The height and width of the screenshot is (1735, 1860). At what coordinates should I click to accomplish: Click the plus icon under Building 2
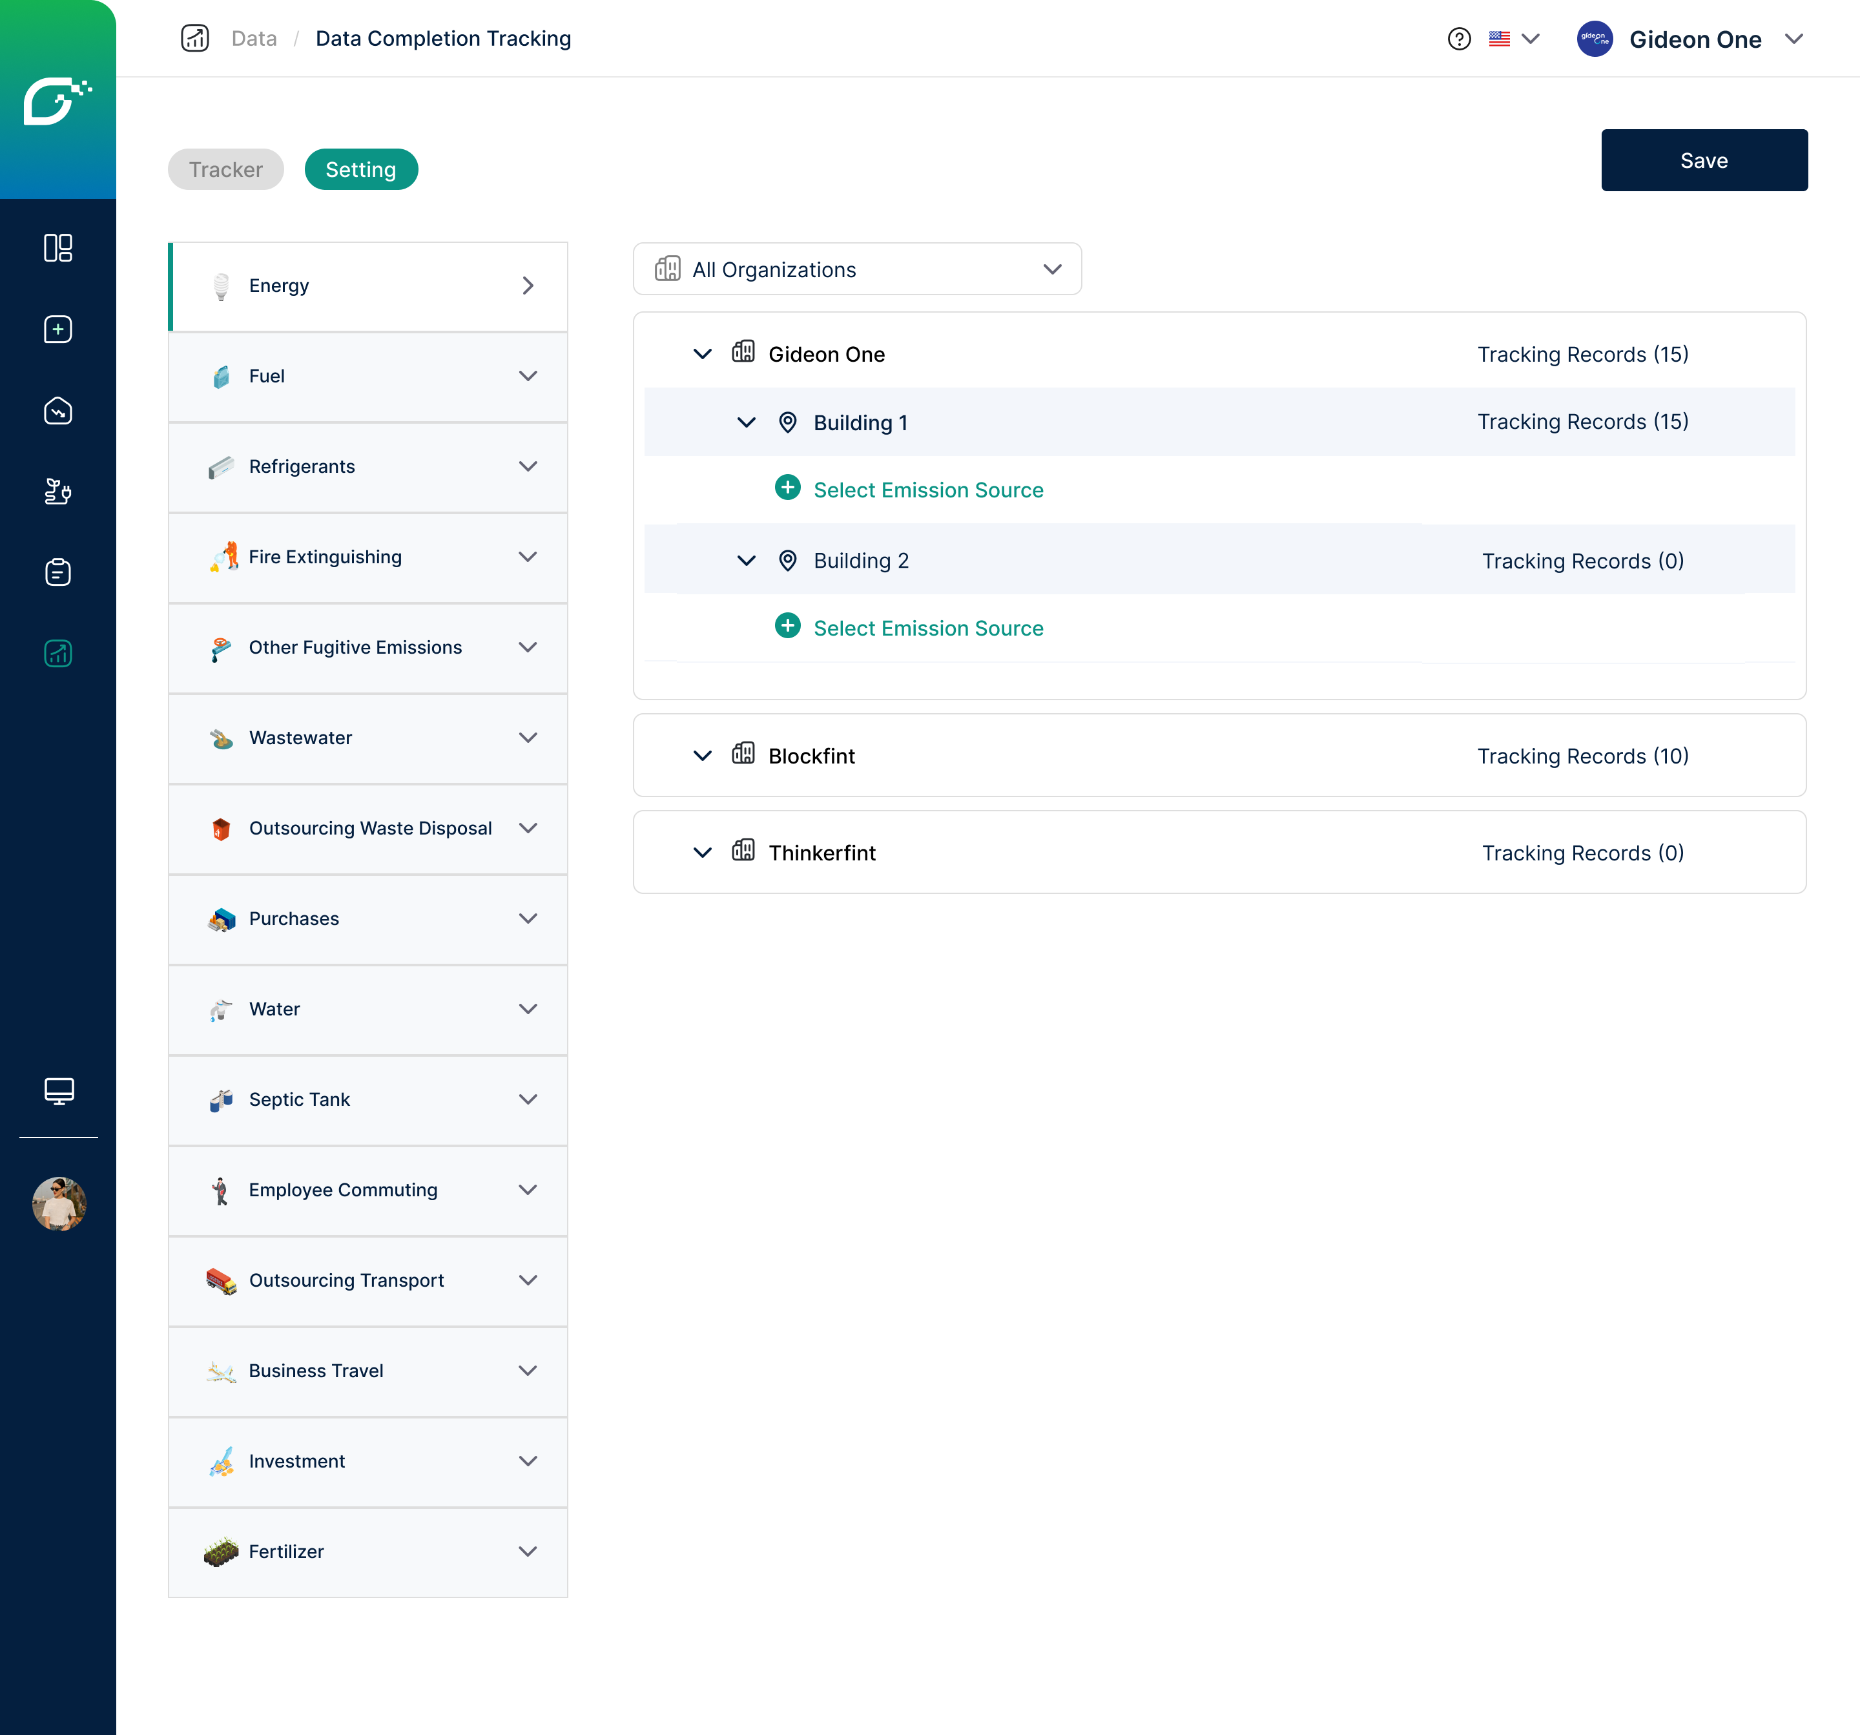click(788, 626)
